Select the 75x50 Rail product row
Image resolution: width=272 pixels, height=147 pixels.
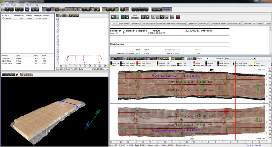24,59
